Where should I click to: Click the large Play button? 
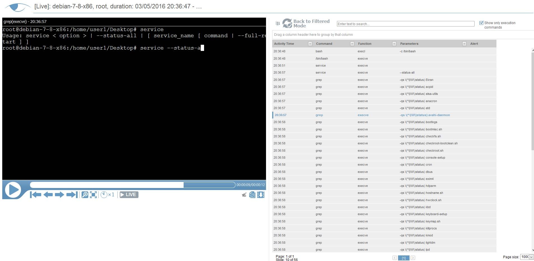[x=13, y=190]
